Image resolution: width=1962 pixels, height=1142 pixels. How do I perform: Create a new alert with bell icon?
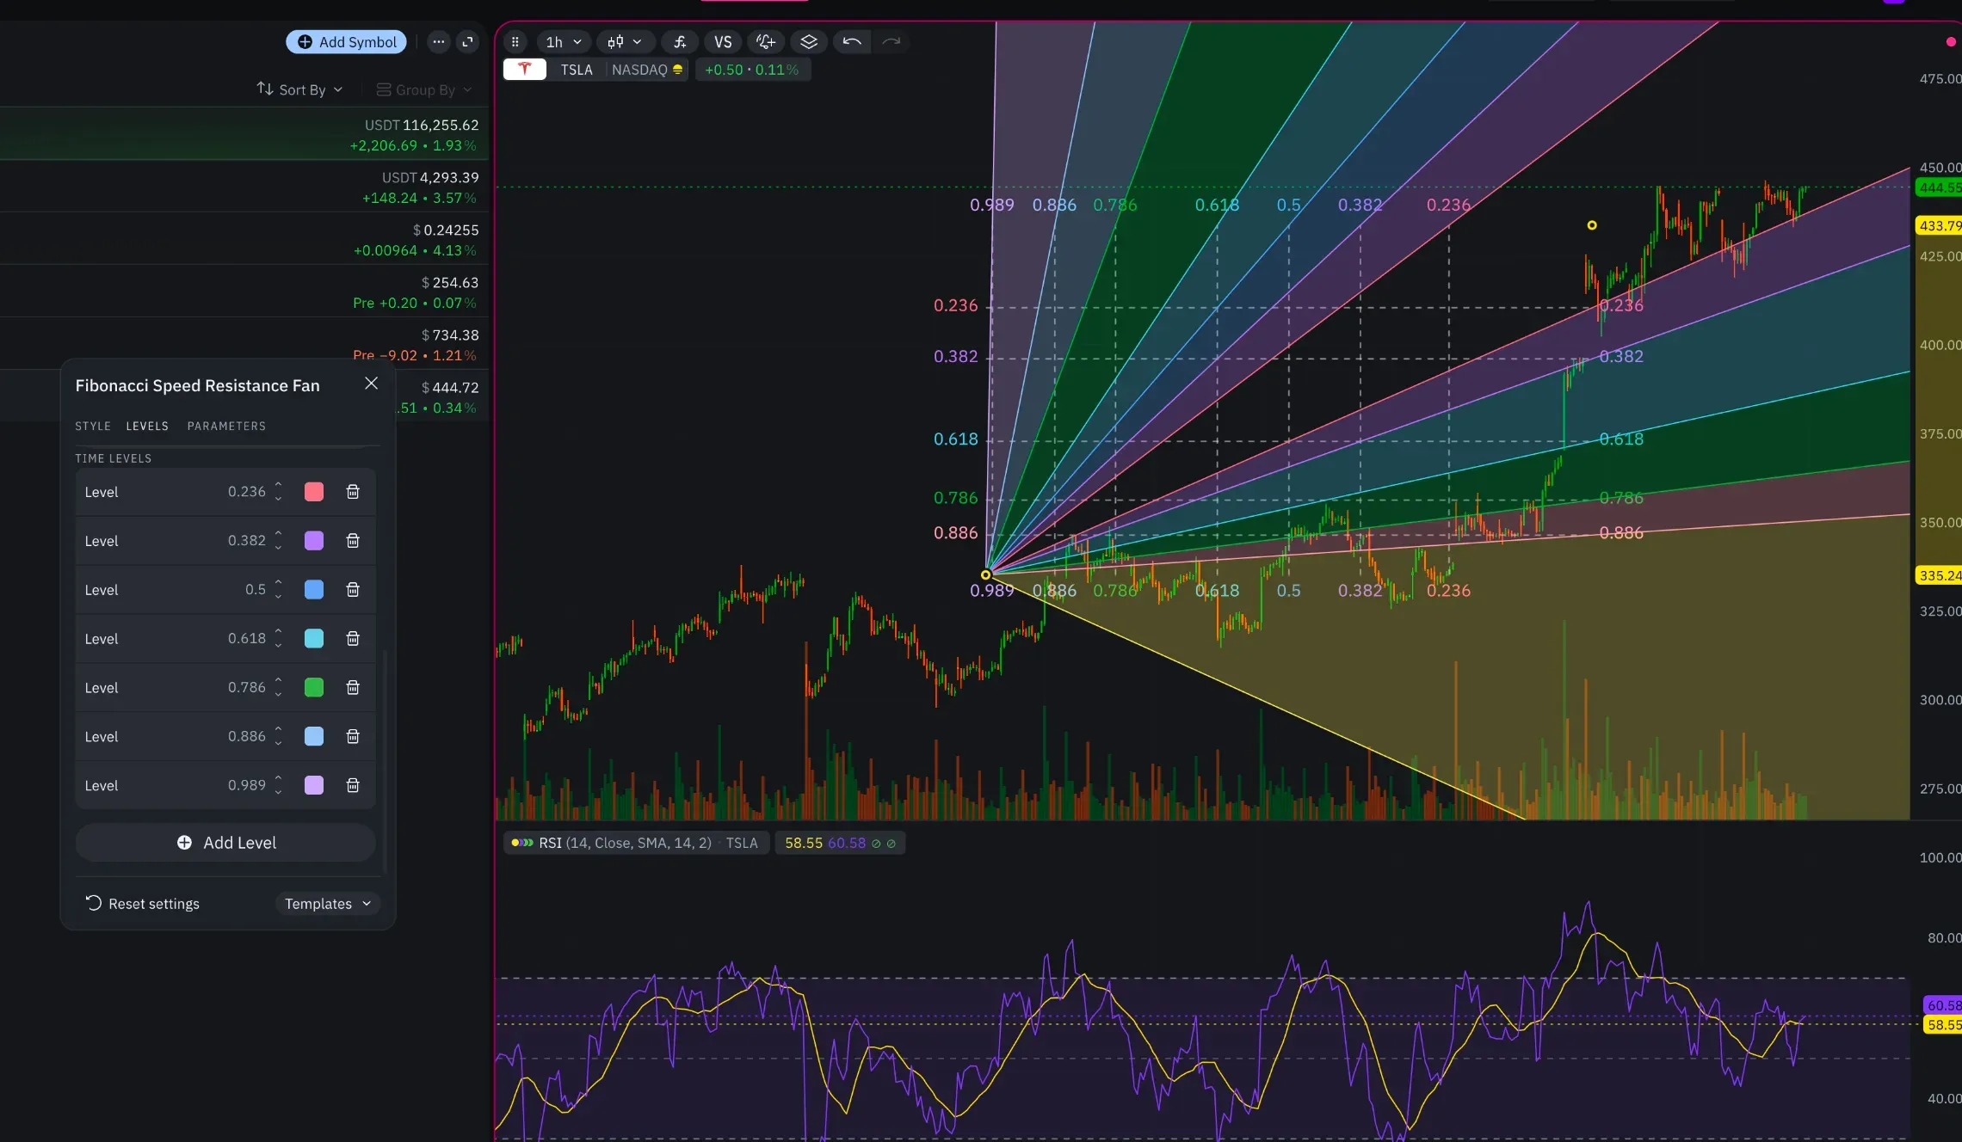coord(765,42)
